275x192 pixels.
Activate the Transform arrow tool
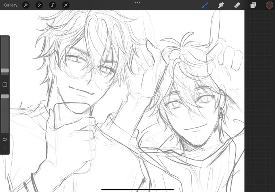click(66, 5)
